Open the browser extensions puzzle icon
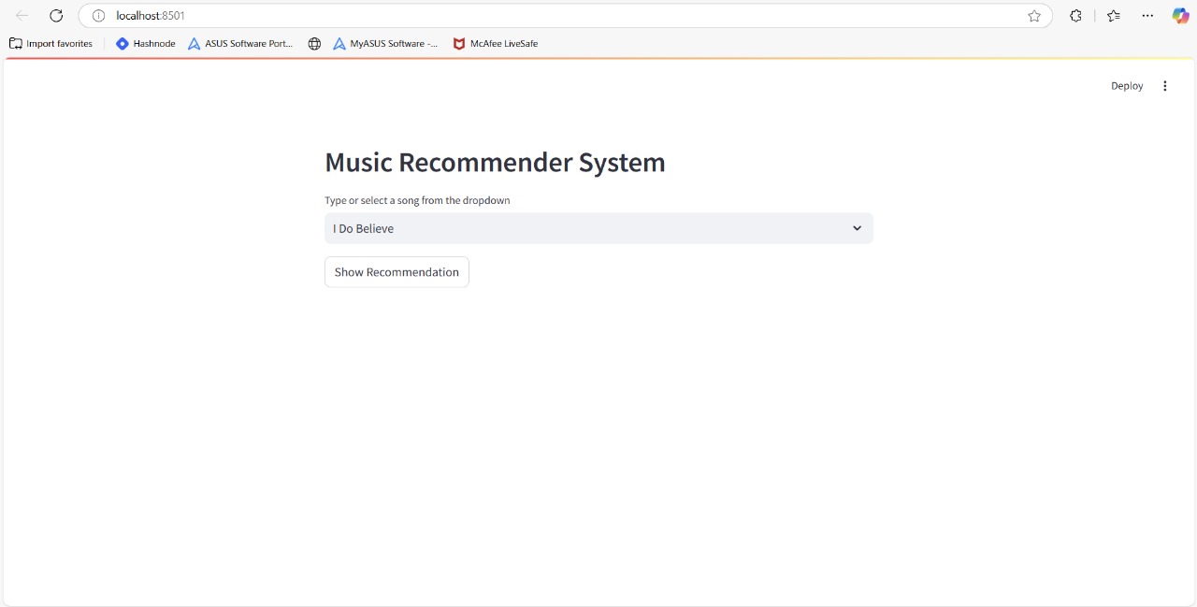1197x607 pixels. (x=1075, y=16)
